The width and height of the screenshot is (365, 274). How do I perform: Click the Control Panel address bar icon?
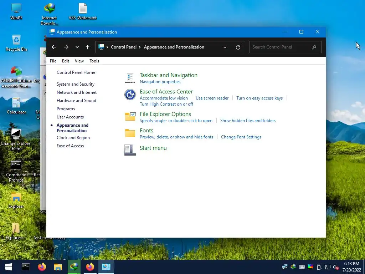101,47
